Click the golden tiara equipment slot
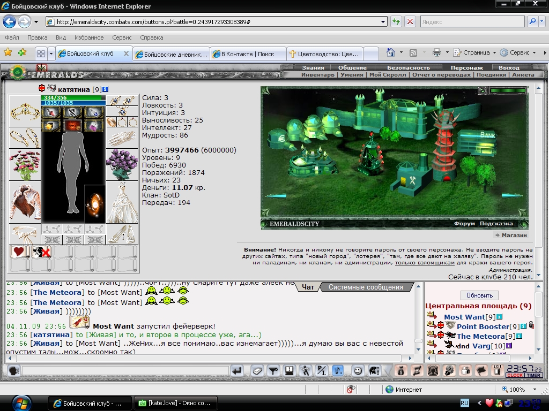549x411 pixels. (x=25, y=111)
